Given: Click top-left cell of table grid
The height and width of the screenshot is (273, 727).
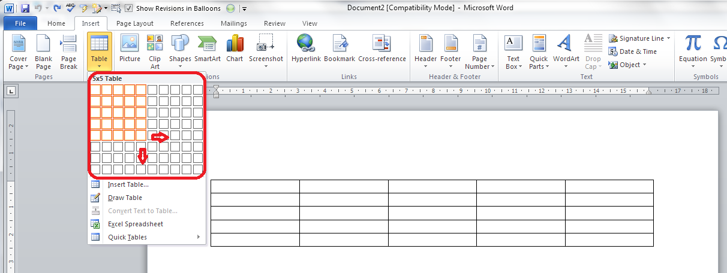Looking at the screenshot, I should (95, 90).
